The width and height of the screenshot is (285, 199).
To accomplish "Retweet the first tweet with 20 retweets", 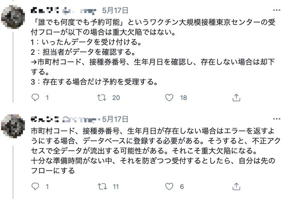I will tap(102, 98).
